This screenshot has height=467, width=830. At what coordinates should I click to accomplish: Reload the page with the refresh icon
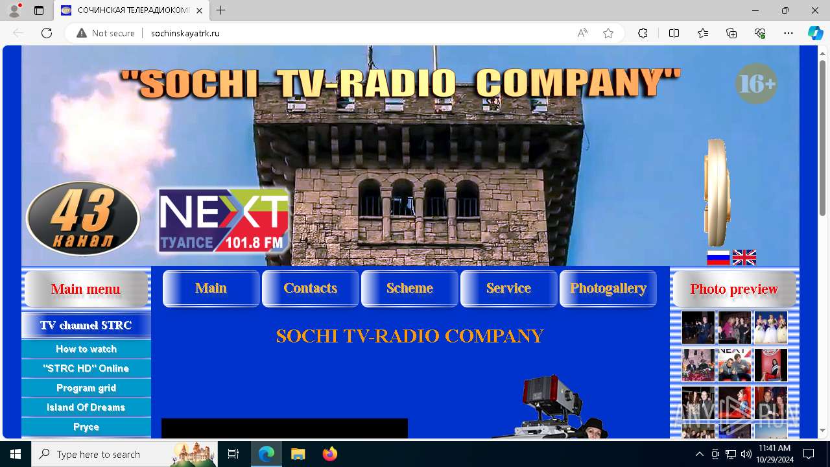[x=47, y=33]
